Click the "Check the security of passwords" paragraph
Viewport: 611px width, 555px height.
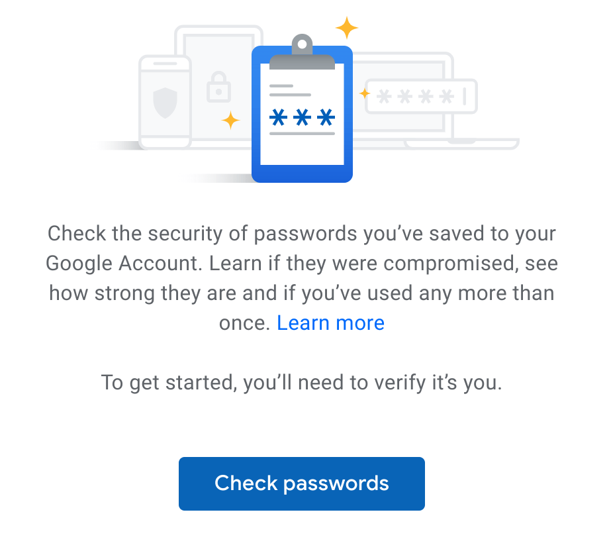coord(302,278)
